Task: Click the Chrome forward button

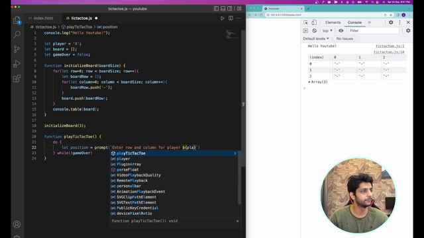Action: click(256, 15)
